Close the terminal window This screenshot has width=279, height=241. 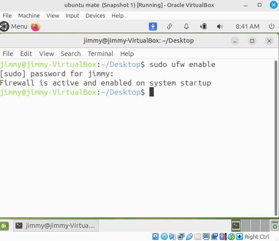[269, 41]
